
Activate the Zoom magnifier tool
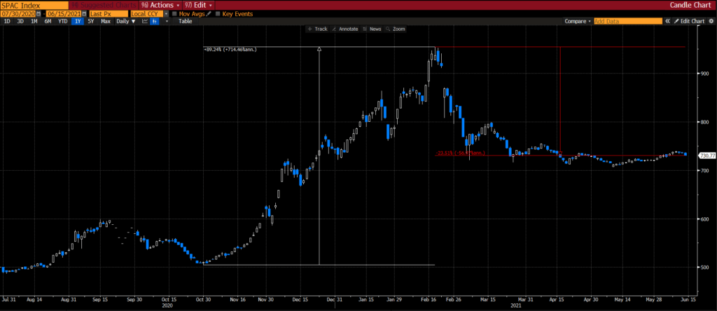[396, 29]
